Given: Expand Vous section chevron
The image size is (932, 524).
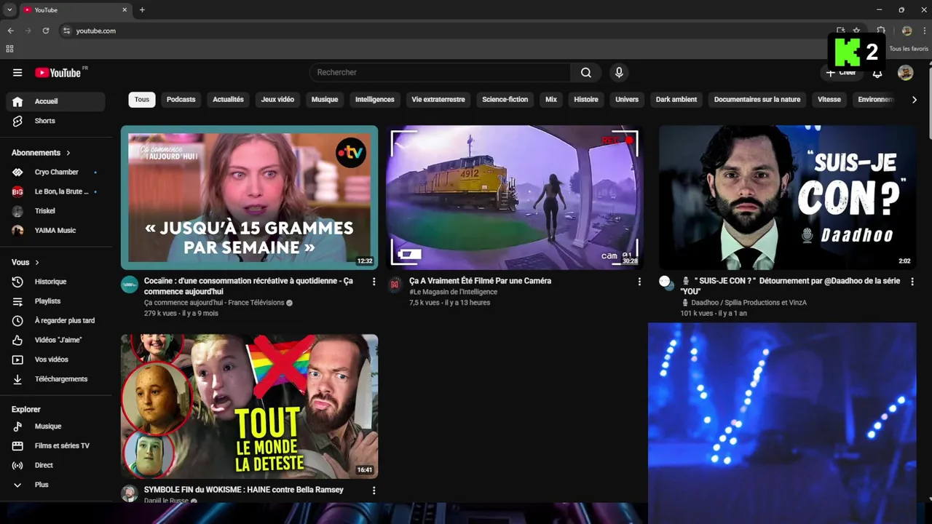Looking at the screenshot, I should click(37, 263).
